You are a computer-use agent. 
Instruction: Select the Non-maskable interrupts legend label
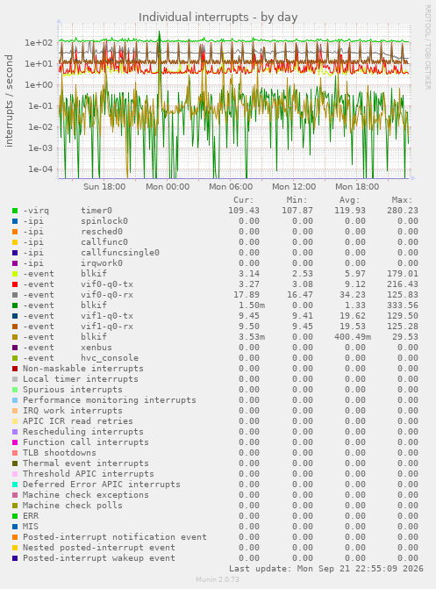(83, 369)
